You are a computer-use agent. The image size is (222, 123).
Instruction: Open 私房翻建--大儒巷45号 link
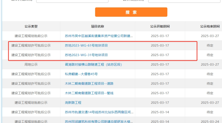(81, 74)
